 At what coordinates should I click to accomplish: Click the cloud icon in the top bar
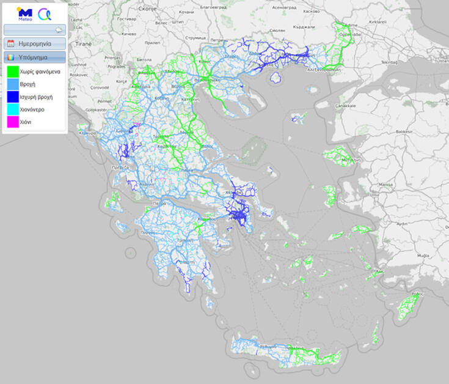59,29
